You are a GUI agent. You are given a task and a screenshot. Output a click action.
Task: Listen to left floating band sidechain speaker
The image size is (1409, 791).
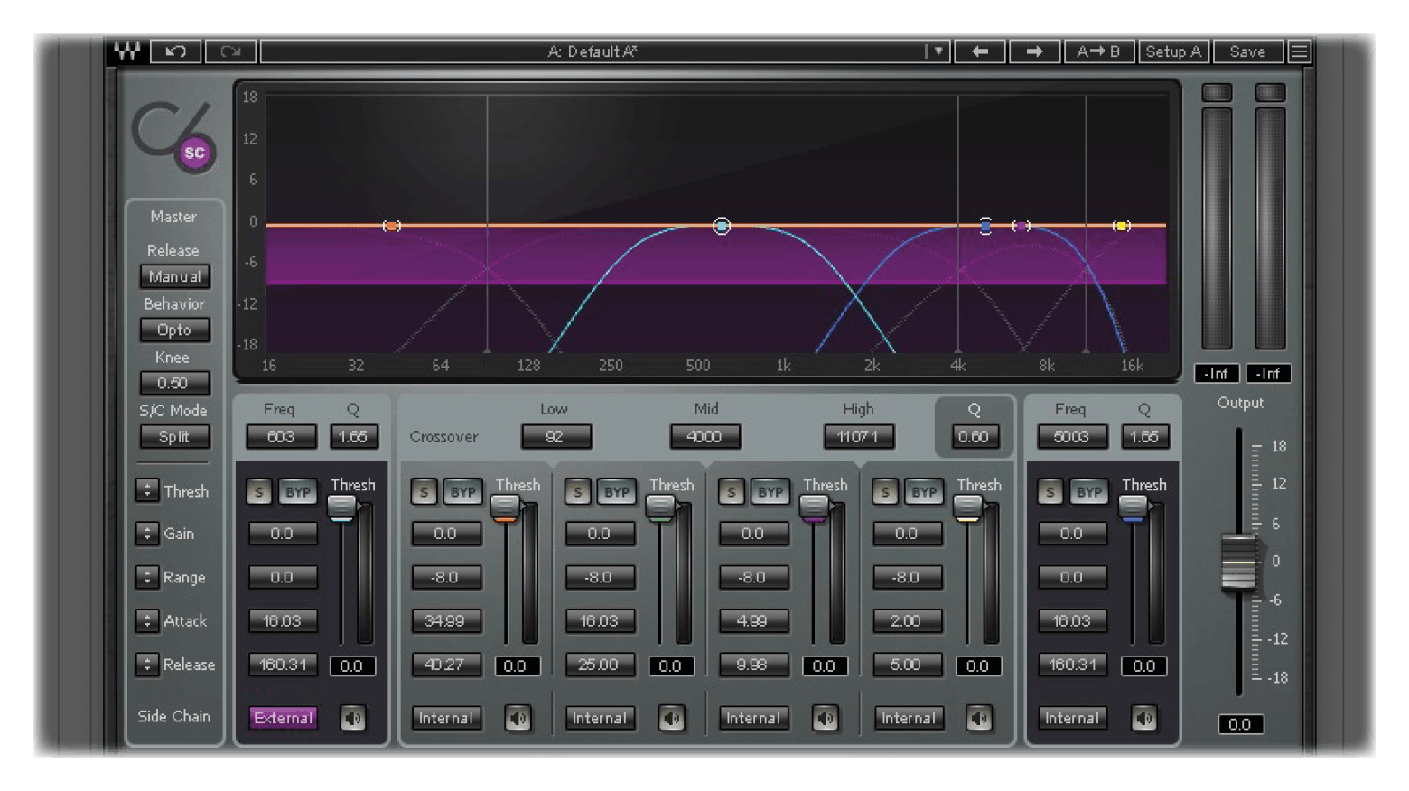tap(352, 718)
